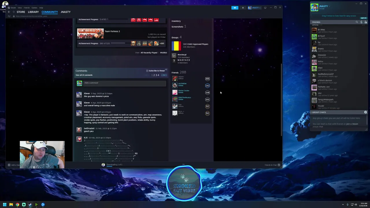Open the JNASTY account dropdown in the title bar

click(254, 8)
